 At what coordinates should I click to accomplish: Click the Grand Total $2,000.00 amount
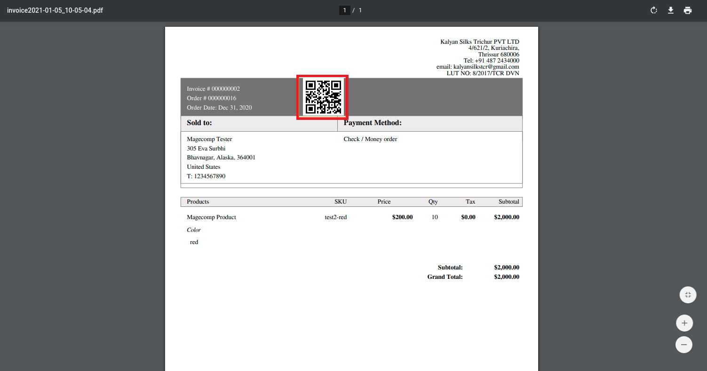(x=507, y=277)
